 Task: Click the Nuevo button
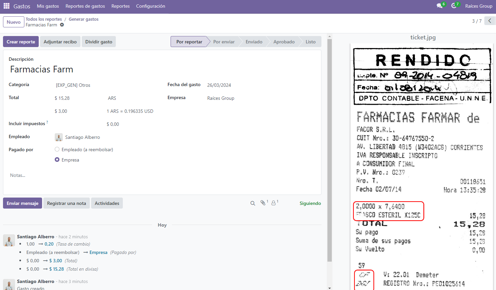tap(14, 22)
